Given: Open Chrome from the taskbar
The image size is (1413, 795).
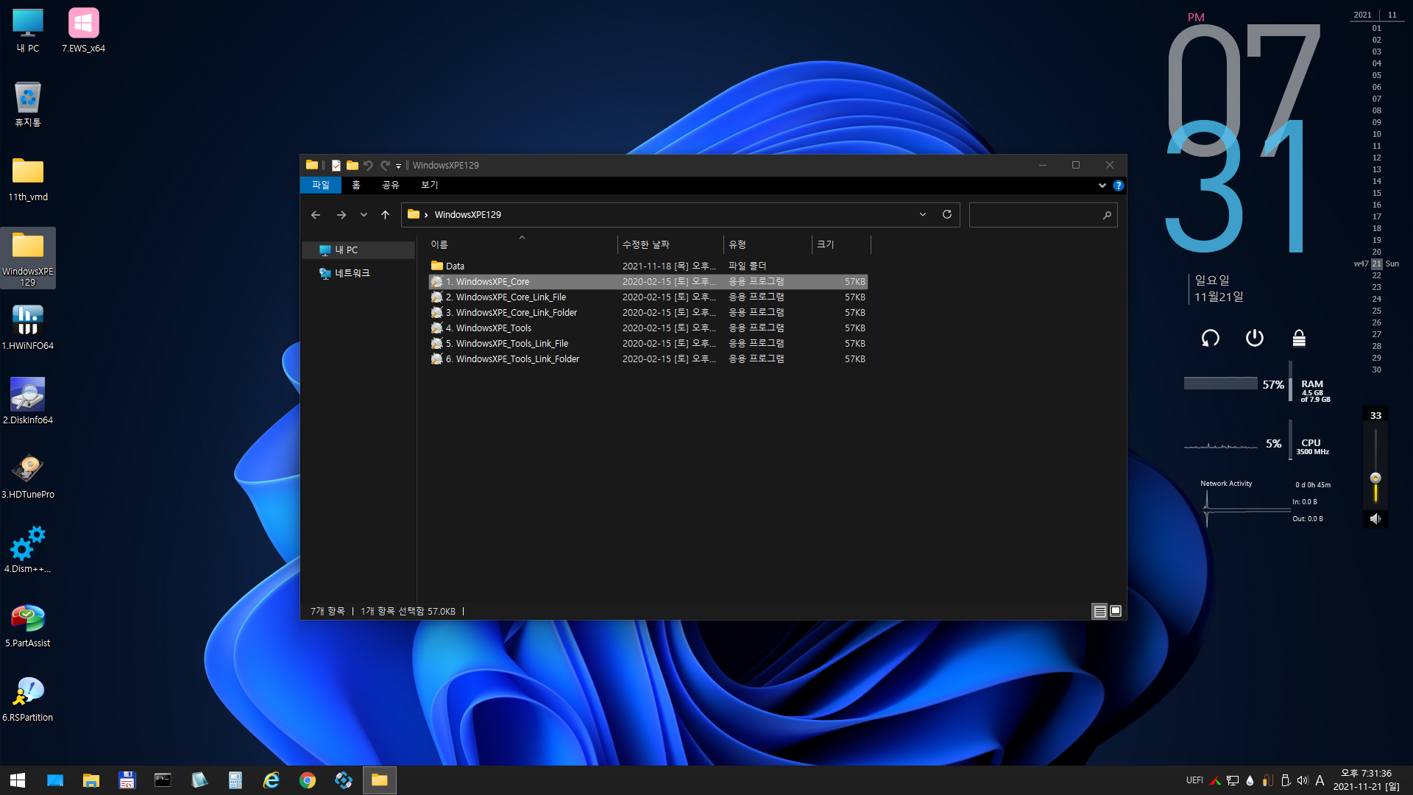Looking at the screenshot, I should pyautogui.click(x=308, y=780).
